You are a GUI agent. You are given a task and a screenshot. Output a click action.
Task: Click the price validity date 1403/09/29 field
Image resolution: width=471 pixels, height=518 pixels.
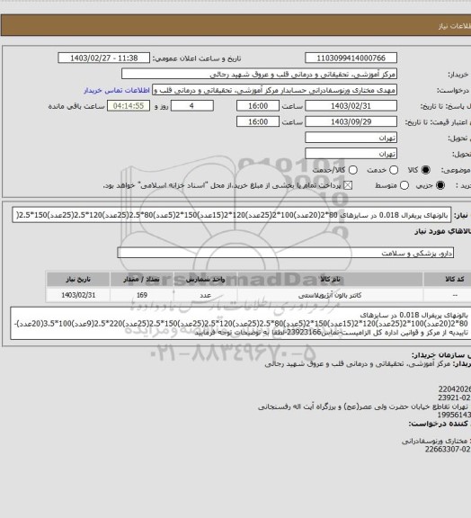(x=351, y=121)
